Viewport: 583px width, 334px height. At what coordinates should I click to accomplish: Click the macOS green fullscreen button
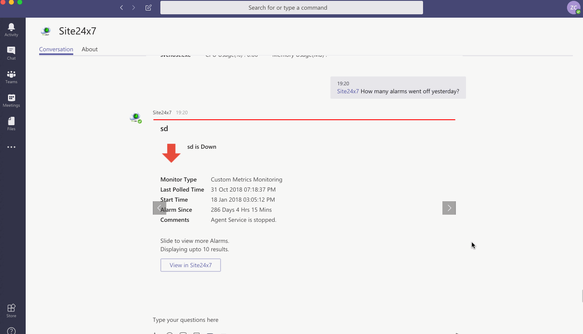(x=20, y=2)
